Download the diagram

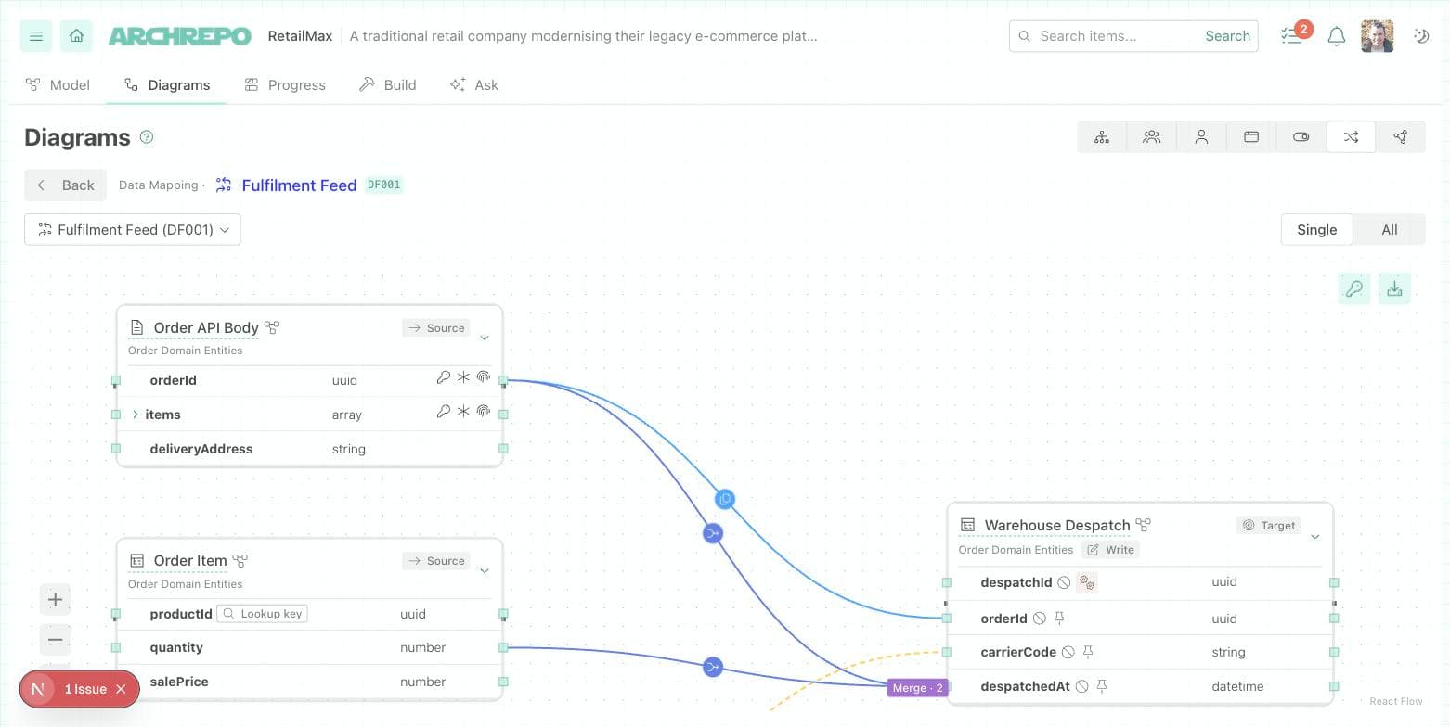(x=1394, y=289)
